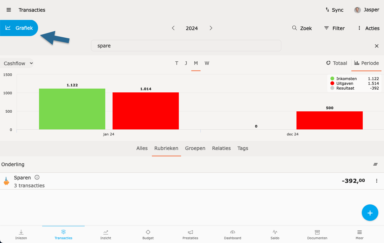Screen dimensions: 384x243
Task: Switch to Periode chart view
Action: coord(367,63)
